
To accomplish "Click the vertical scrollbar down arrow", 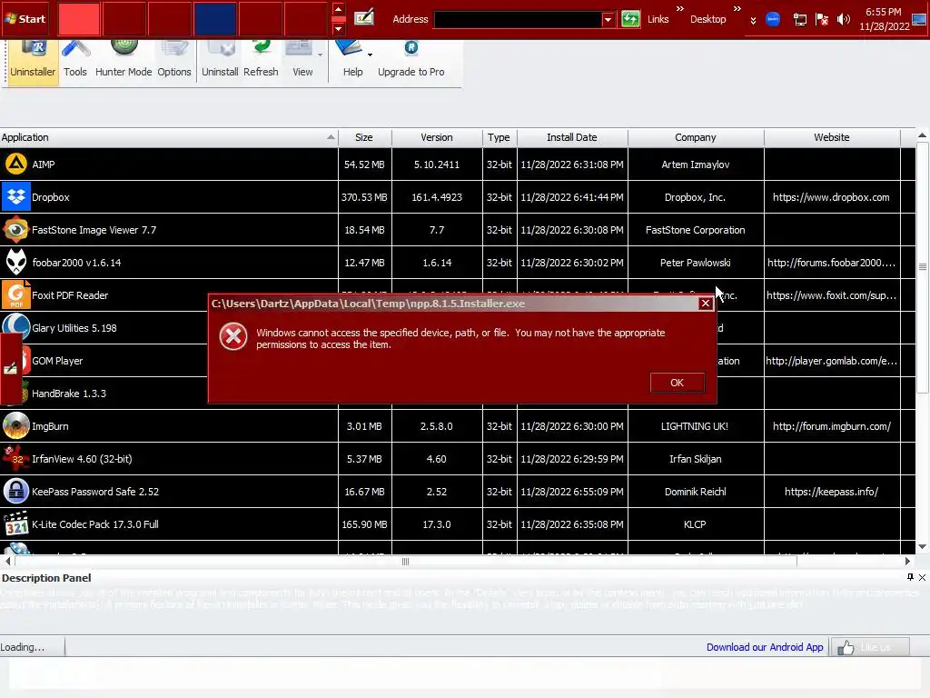I will click(923, 546).
